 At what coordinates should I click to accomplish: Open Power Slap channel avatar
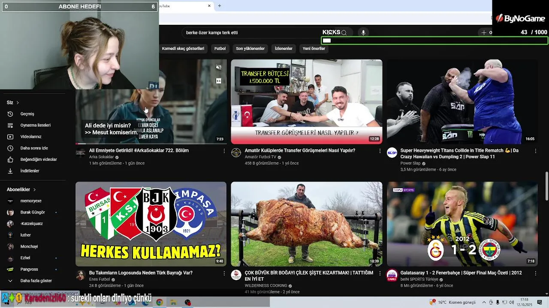[392, 153]
